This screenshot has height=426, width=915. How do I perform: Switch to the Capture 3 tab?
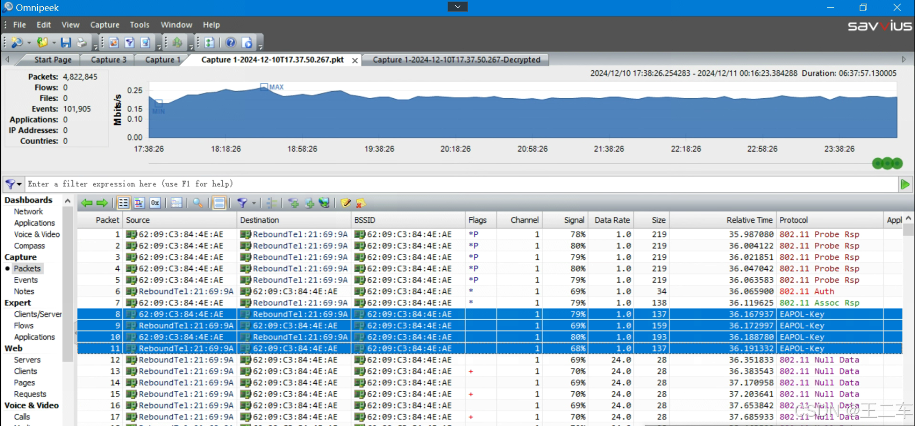pyautogui.click(x=108, y=60)
